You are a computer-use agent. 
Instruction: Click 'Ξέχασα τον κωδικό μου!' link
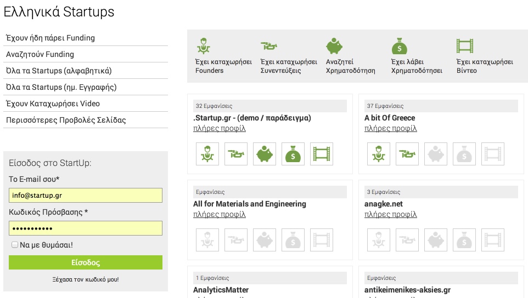[86, 279]
